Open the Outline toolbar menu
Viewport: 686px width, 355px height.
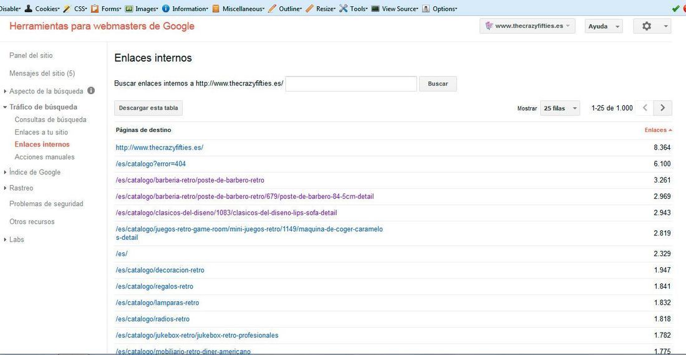[x=290, y=9]
